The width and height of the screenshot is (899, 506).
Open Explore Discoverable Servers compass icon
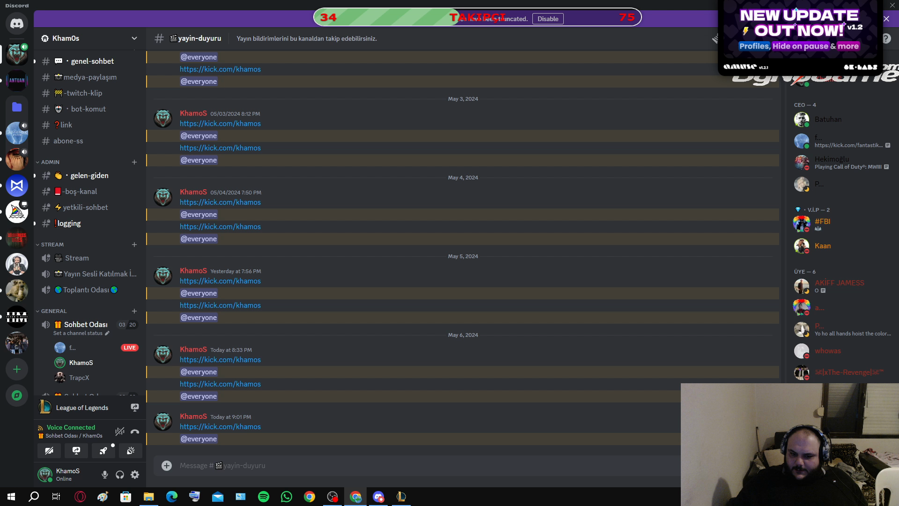17,395
